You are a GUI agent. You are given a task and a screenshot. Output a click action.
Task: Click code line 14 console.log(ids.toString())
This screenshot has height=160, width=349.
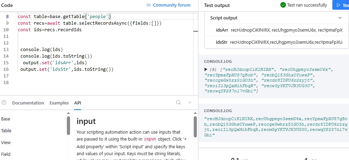click(x=56, y=56)
